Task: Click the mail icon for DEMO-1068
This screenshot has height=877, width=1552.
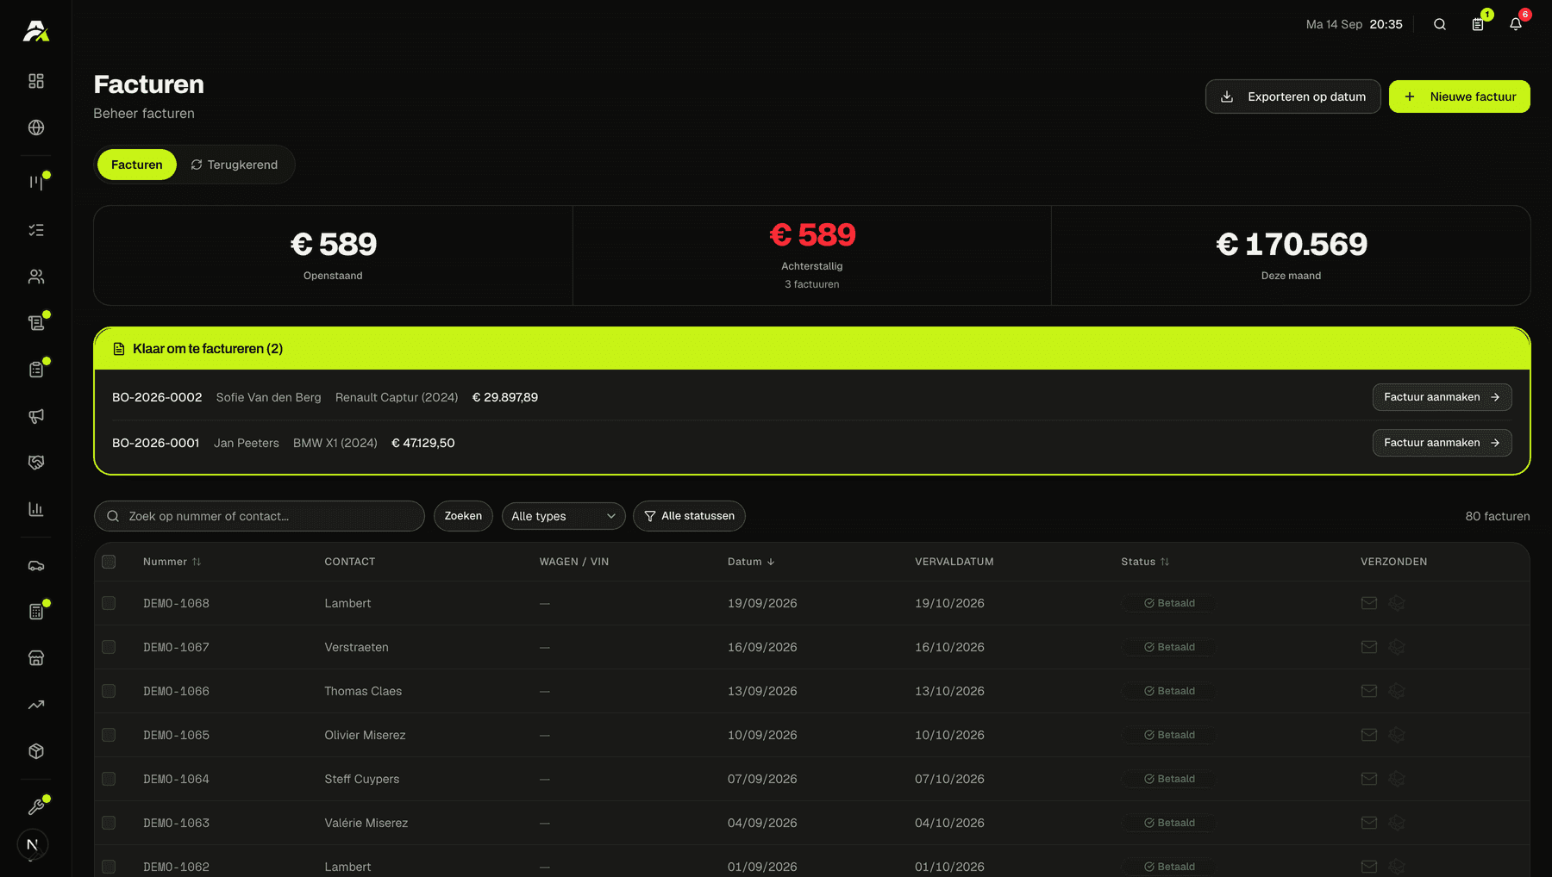Action: [x=1369, y=603]
